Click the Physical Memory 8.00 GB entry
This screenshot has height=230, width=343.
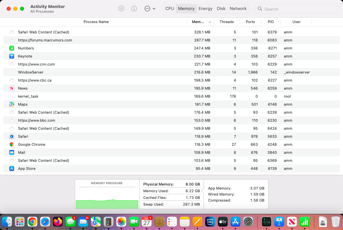pyautogui.click(x=172, y=184)
